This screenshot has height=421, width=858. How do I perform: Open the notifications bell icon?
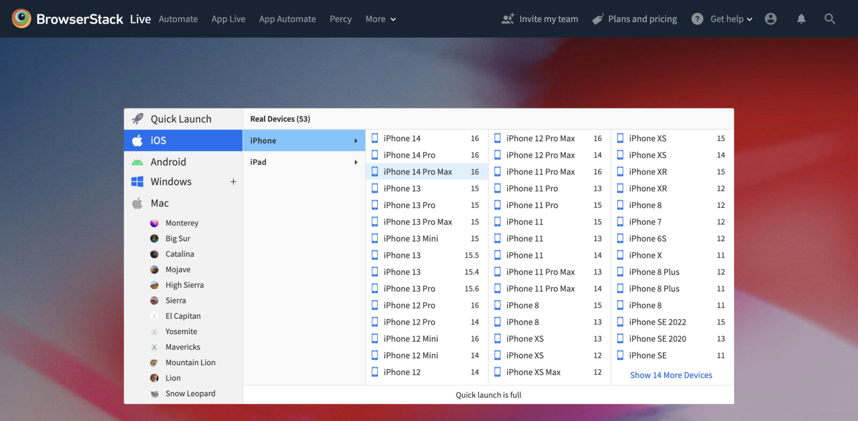801,18
